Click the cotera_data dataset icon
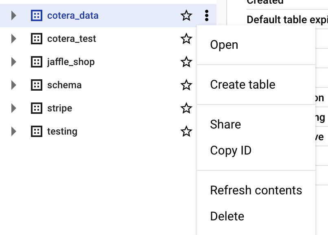328x235 pixels. coord(37,16)
